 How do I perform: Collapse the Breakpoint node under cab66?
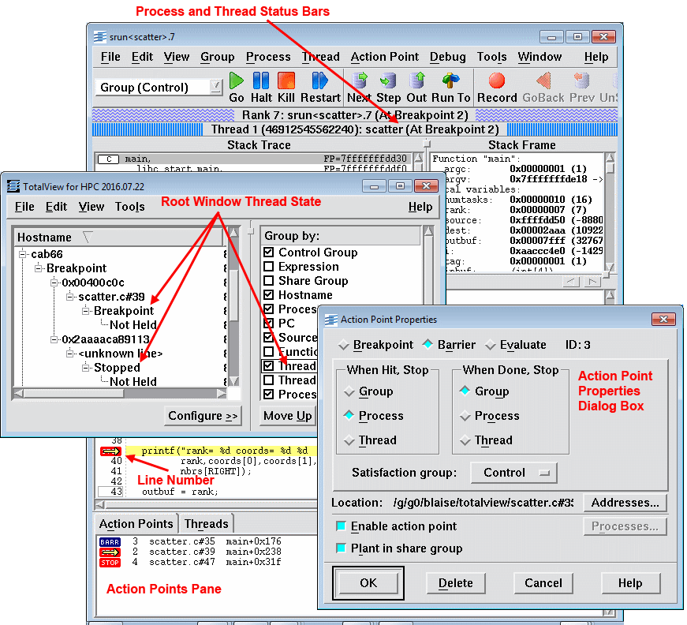(x=38, y=268)
